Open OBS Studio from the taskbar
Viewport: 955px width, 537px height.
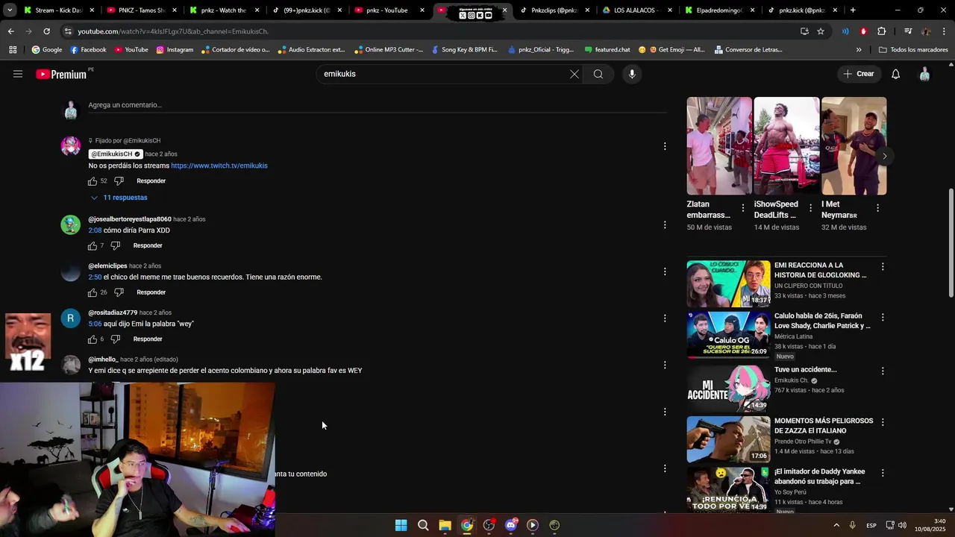tap(489, 525)
